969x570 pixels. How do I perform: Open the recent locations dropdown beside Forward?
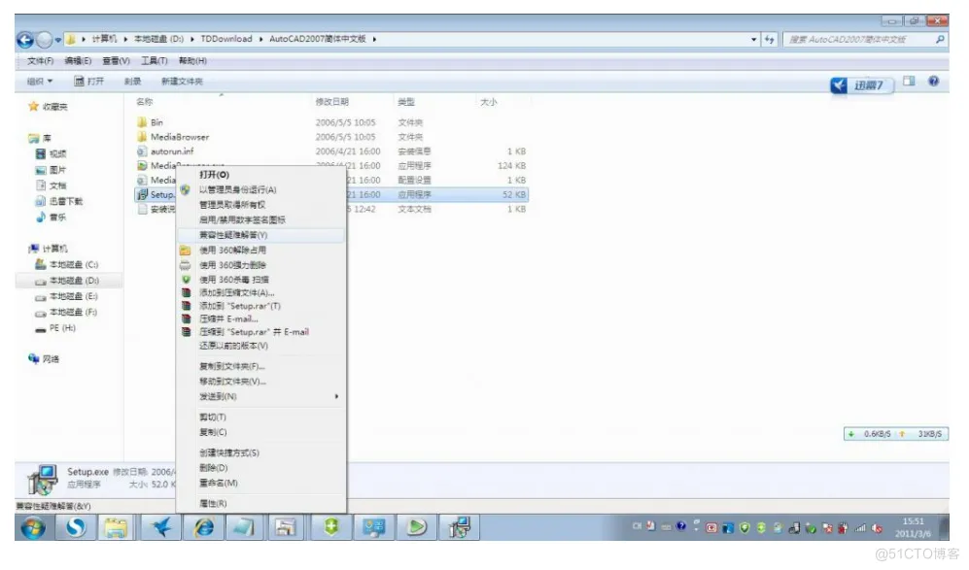click(x=58, y=40)
